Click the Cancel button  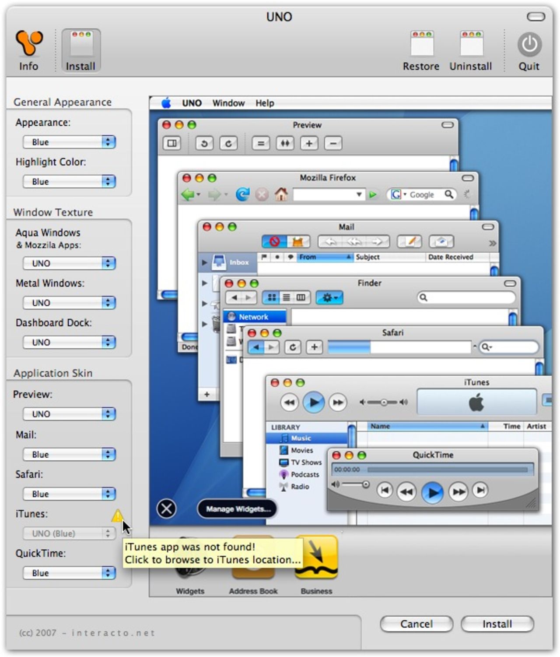click(x=416, y=624)
